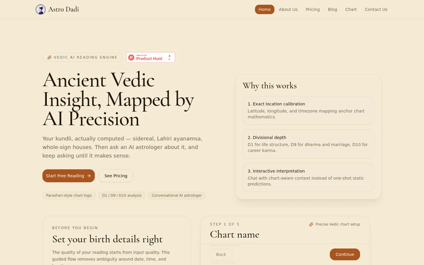
Task: Open the Home nav item
Action: click(x=265, y=9)
